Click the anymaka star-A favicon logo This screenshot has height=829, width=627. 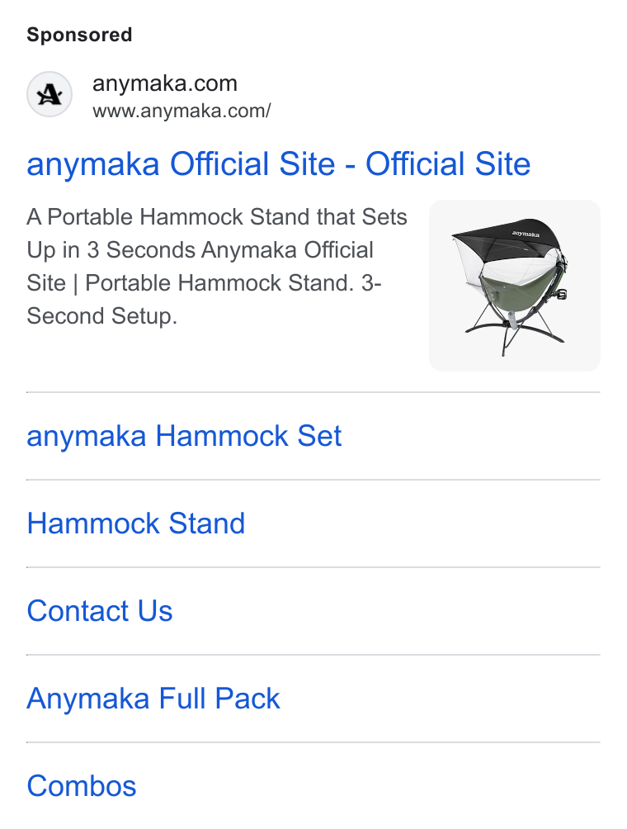(x=49, y=95)
